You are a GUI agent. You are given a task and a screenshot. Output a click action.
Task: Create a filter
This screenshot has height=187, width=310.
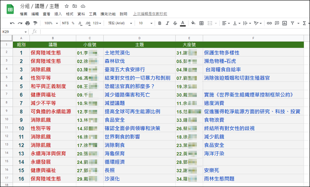292,23
